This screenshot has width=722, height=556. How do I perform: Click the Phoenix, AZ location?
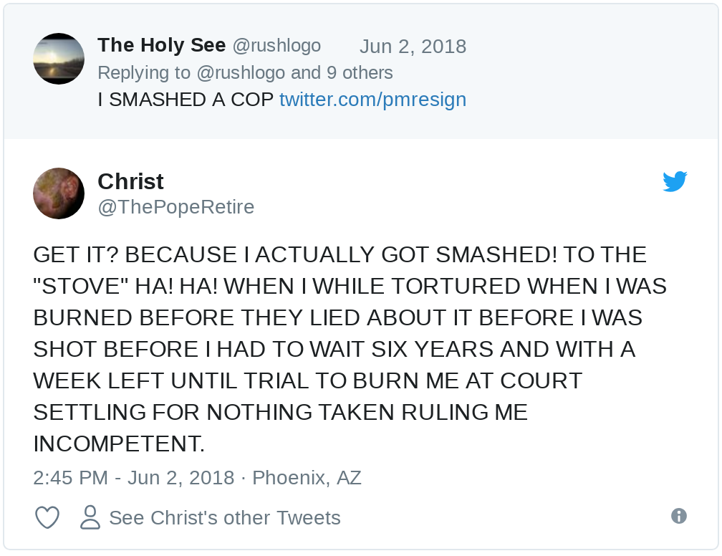tap(307, 477)
